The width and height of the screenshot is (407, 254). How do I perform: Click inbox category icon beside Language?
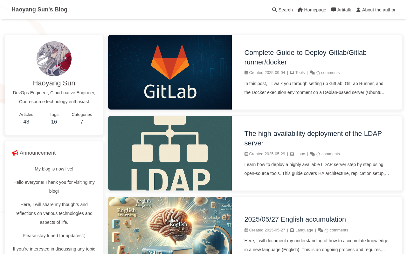(292, 230)
